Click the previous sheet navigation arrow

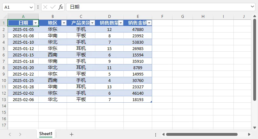(x=10, y=135)
